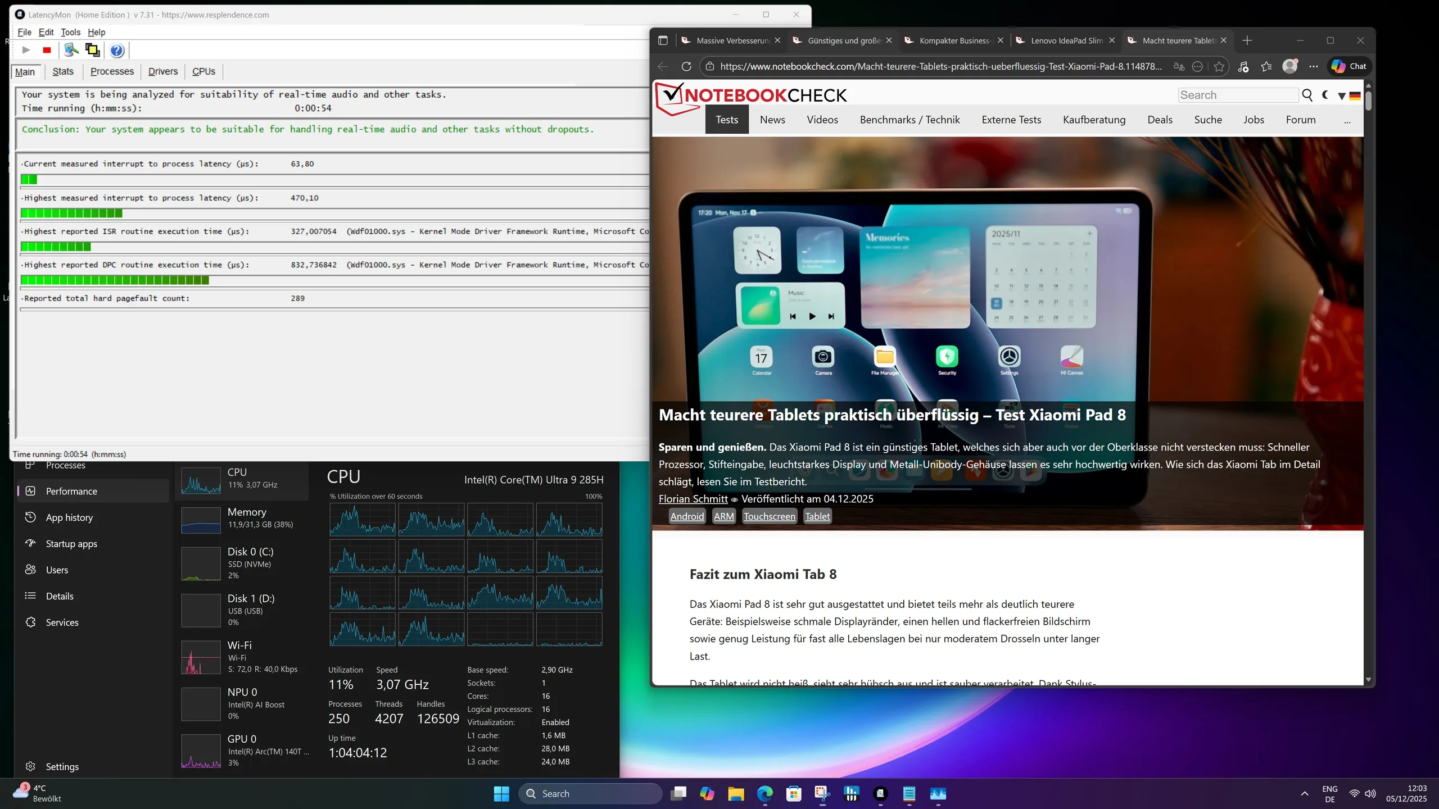Click the yellow overlapping windows toolbar icon

92,50
